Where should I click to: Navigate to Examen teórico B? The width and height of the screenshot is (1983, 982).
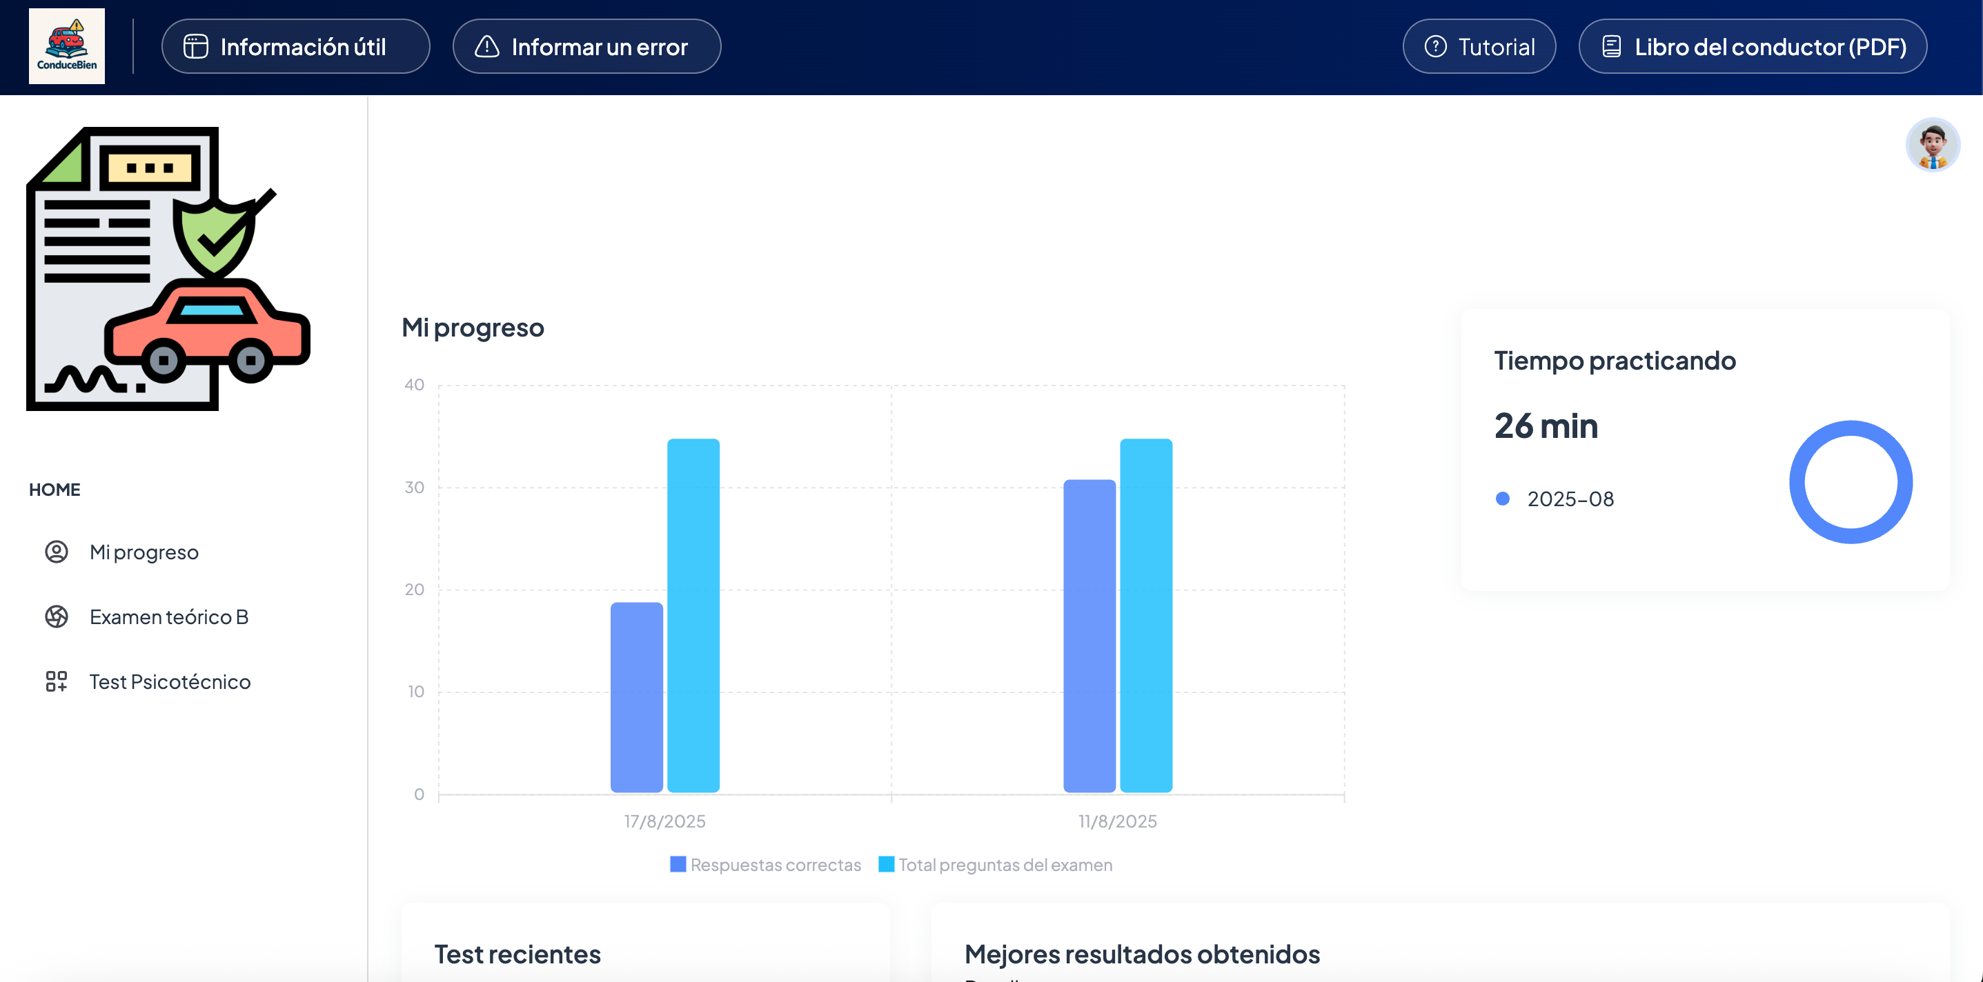point(169,617)
